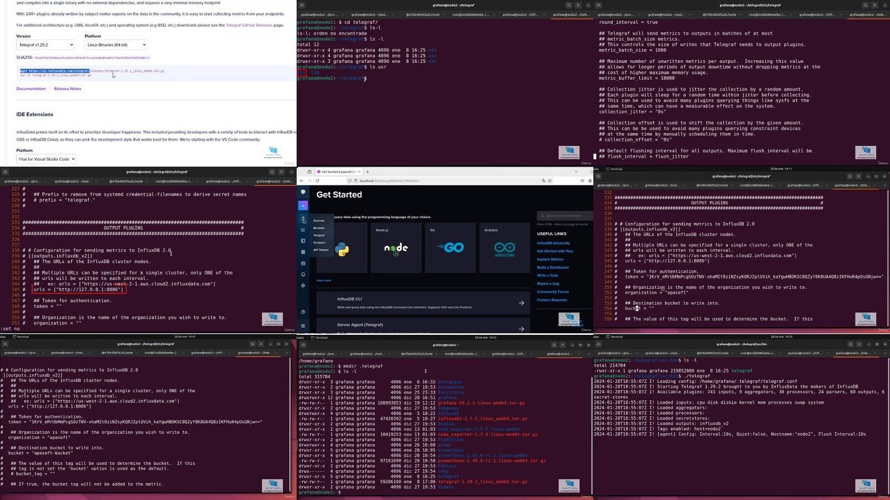Open the Documentation link under the download command
The height and width of the screenshot is (500, 890).
tap(31, 88)
